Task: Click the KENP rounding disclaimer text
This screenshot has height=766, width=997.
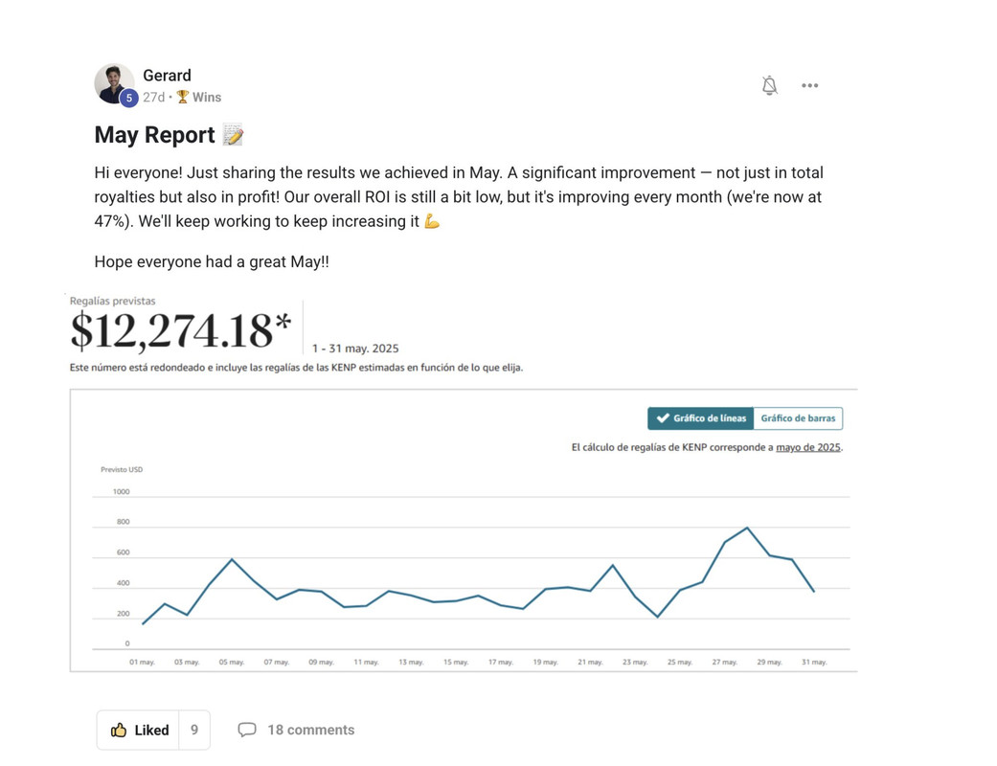Action: point(296,368)
